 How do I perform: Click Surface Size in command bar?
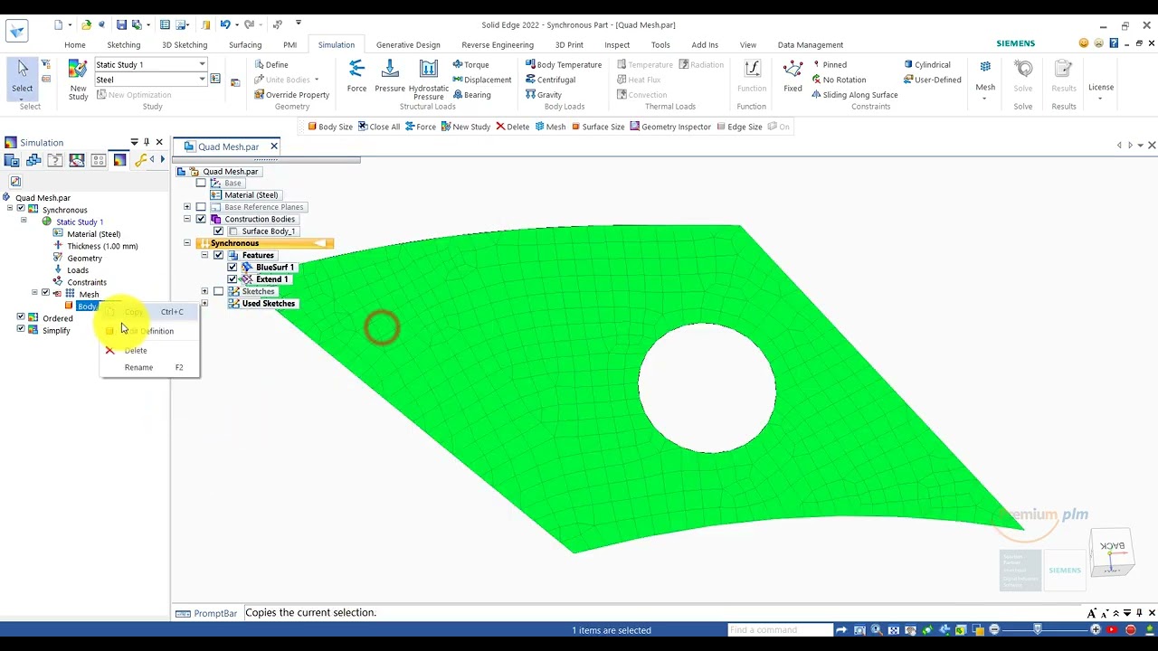point(597,127)
